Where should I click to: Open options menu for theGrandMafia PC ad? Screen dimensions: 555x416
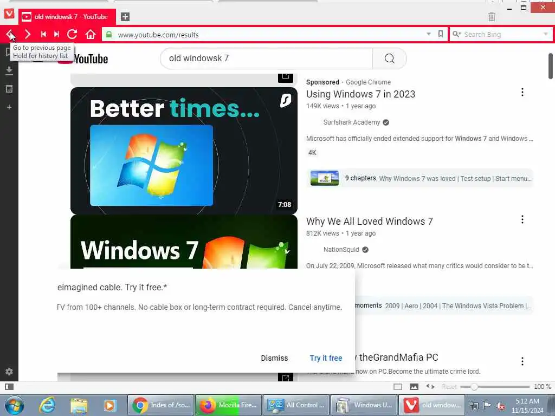point(522,361)
